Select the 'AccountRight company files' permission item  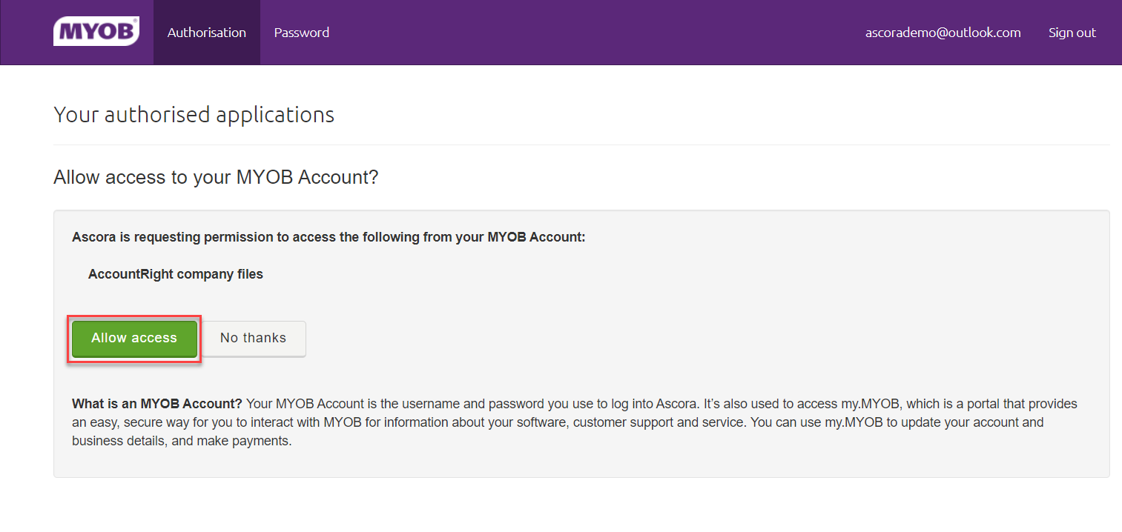point(175,274)
